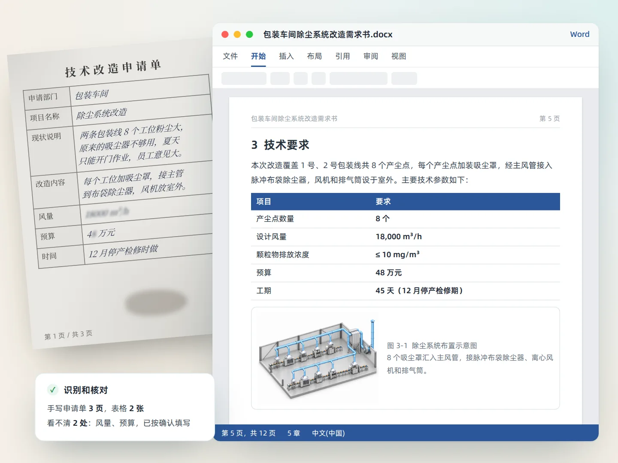
Task: Click the green maximize dot in the title bar
Action: click(x=249, y=34)
